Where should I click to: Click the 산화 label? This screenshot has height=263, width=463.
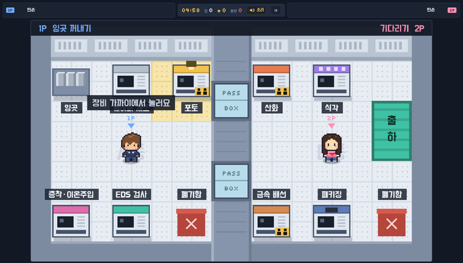271,108
